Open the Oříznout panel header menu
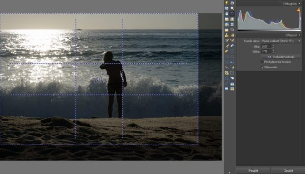The image size is (305, 174). [x=299, y=35]
